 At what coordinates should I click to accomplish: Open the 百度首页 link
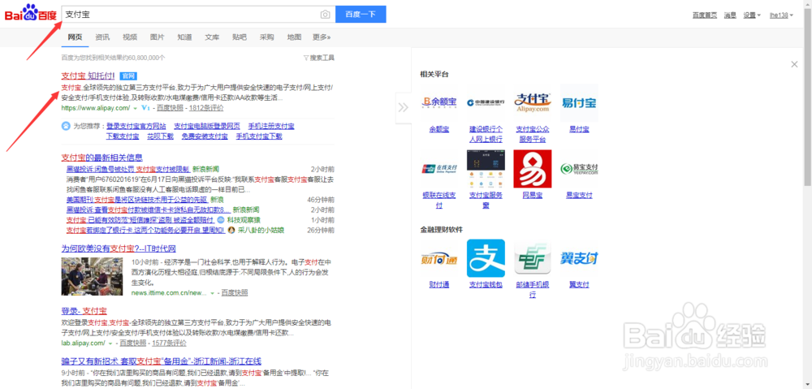(705, 15)
